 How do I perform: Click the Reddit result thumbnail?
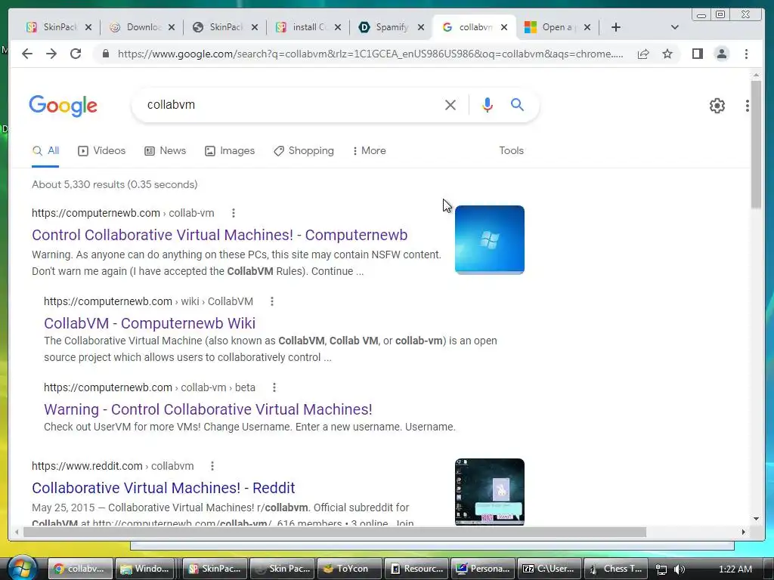490,492
